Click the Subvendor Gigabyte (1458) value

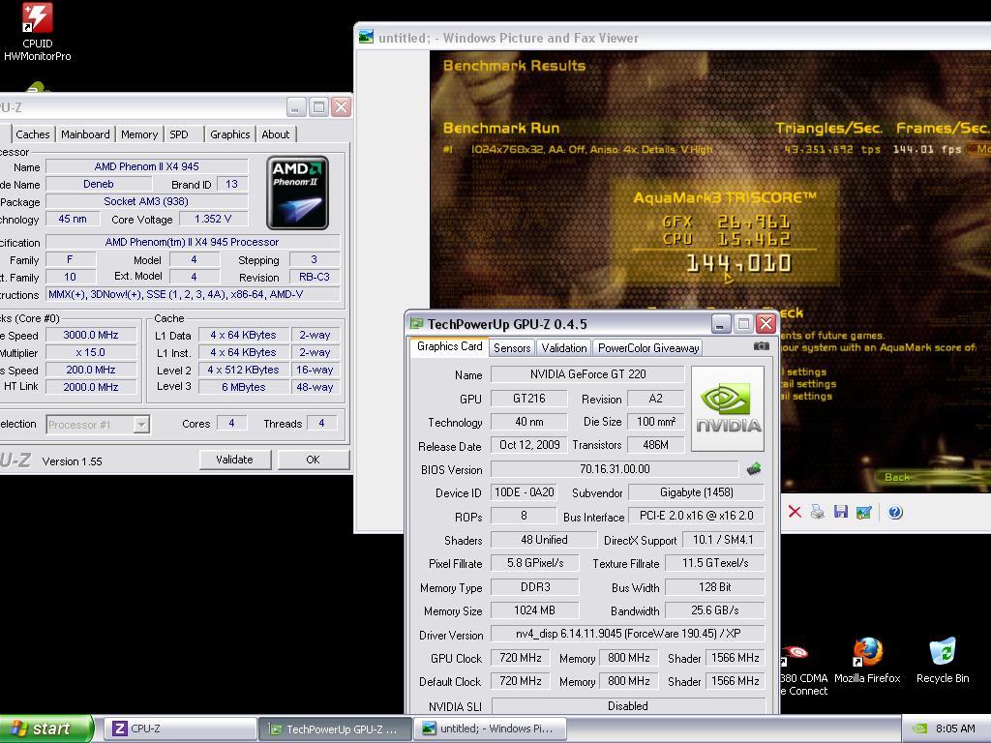pos(697,492)
